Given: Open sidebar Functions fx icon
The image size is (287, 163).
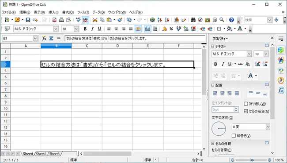Looking at the screenshot, I should pos(281,90).
